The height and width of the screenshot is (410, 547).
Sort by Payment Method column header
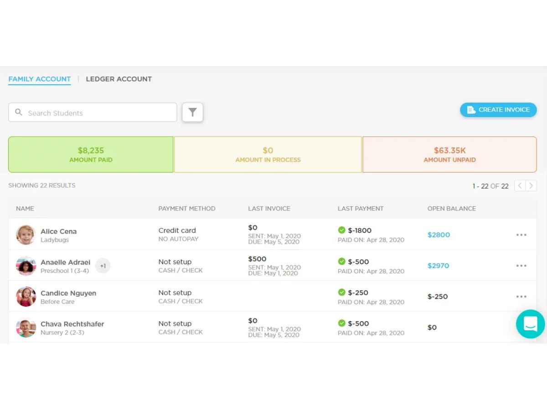click(x=187, y=209)
